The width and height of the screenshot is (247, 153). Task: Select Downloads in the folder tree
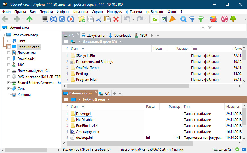(x=26, y=59)
